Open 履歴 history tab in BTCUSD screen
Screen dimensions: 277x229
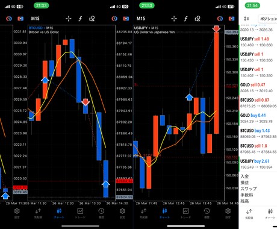(x=101, y=213)
